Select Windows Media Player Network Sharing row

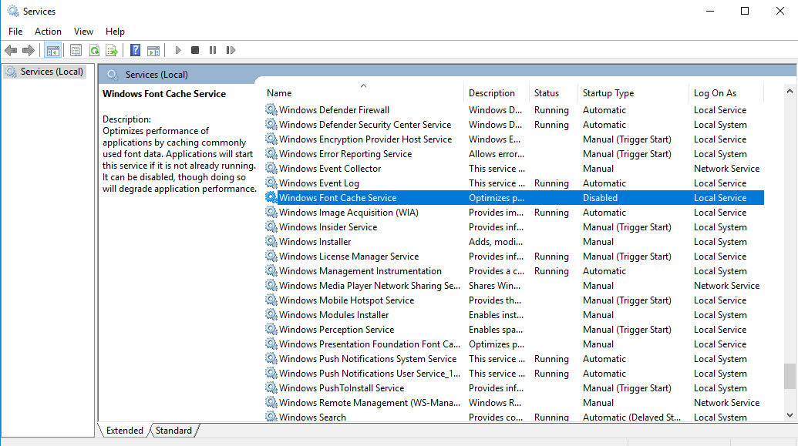pyautogui.click(x=514, y=286)
